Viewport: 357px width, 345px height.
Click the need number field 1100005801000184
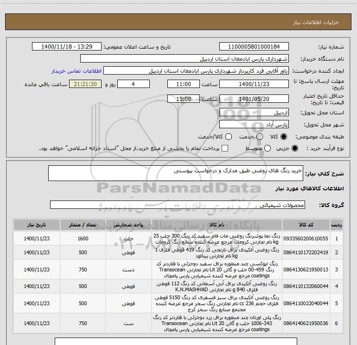pyautogui.click(x=254, y=47)
